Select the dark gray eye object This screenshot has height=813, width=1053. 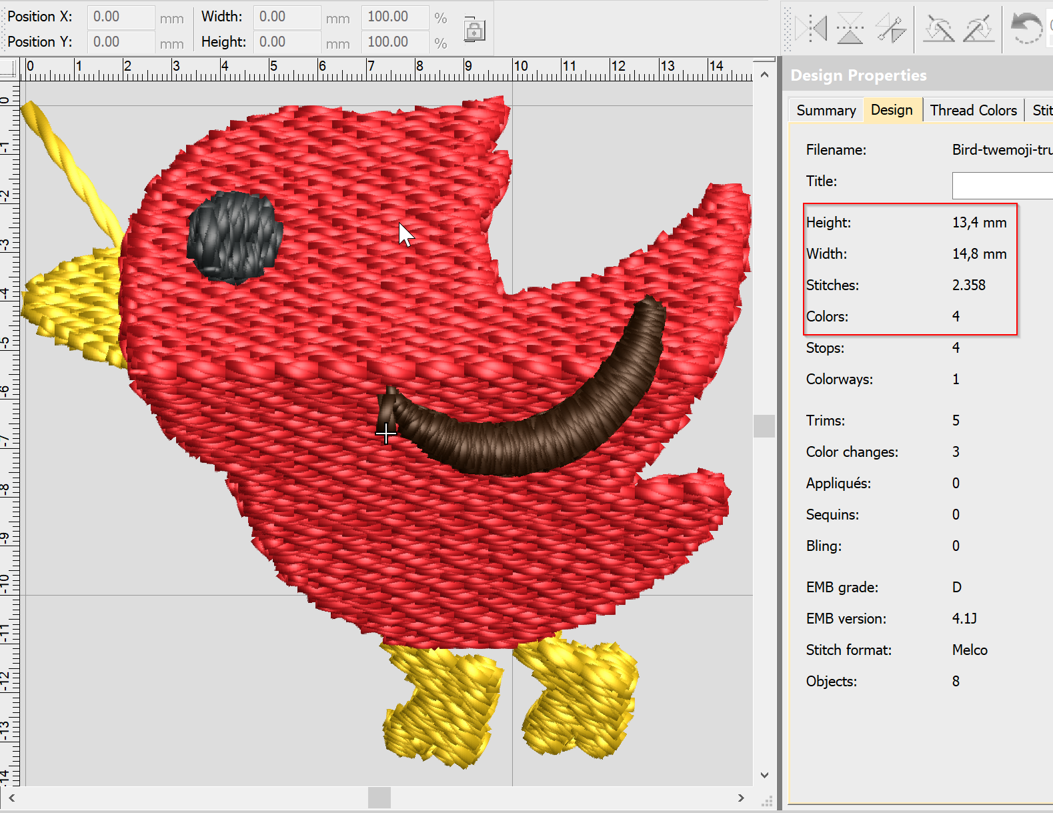[x=234, y=238]
